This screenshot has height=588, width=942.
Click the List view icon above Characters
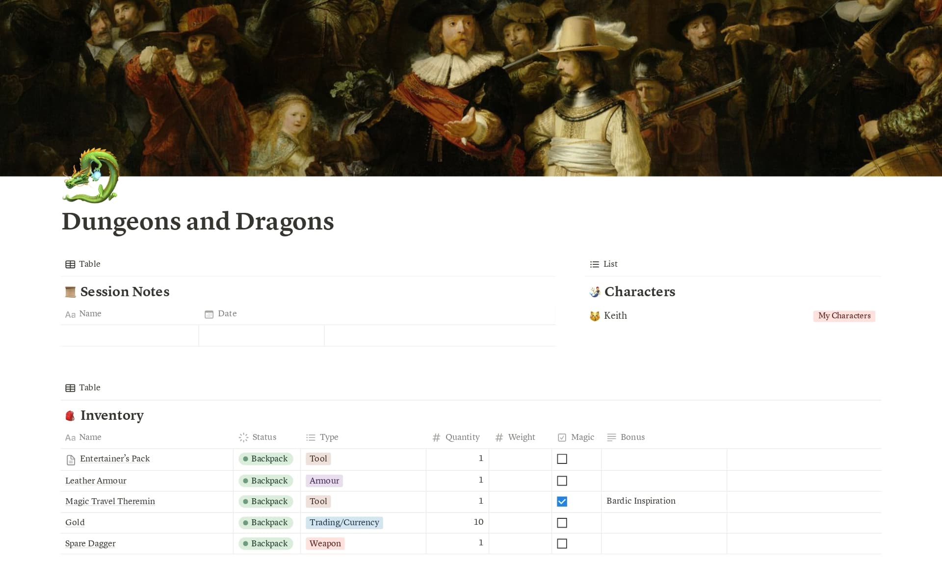[595, 264]
